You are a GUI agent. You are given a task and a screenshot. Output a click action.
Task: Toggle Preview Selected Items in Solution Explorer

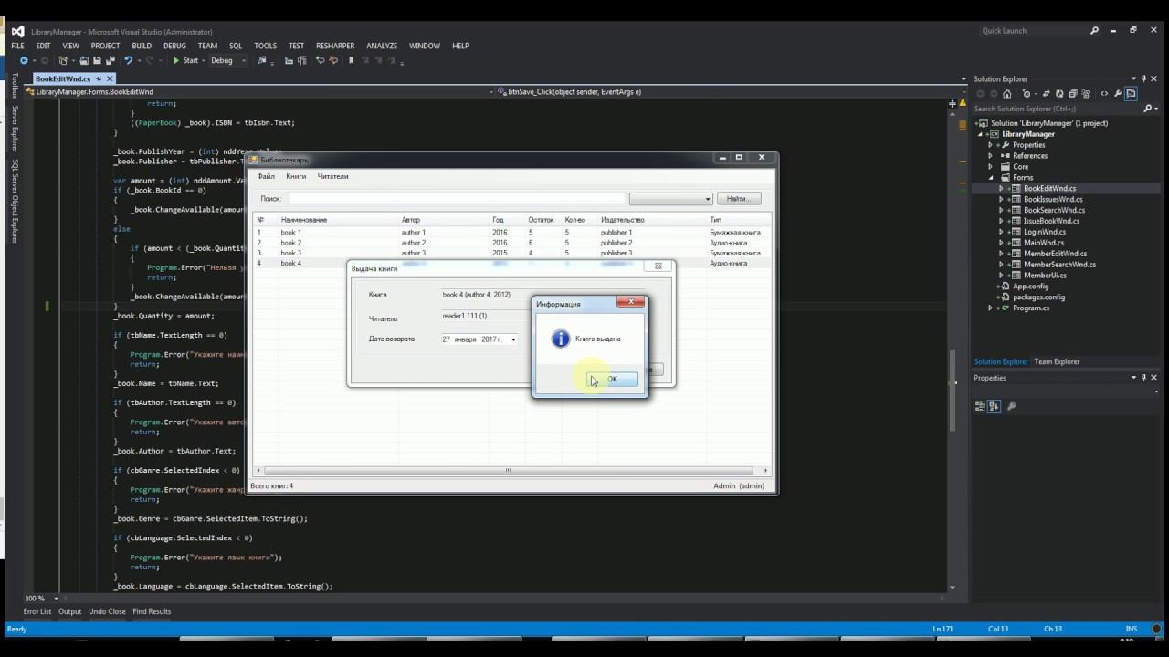tap(1131, 94)
